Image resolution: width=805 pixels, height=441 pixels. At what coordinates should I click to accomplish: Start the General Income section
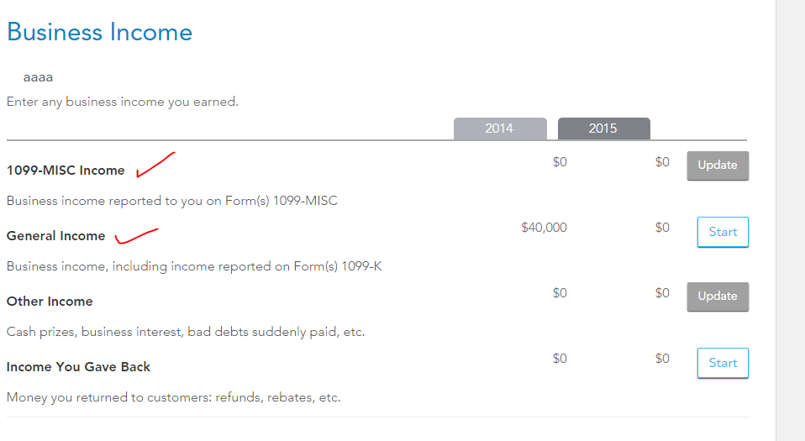(x=723, y=232)
